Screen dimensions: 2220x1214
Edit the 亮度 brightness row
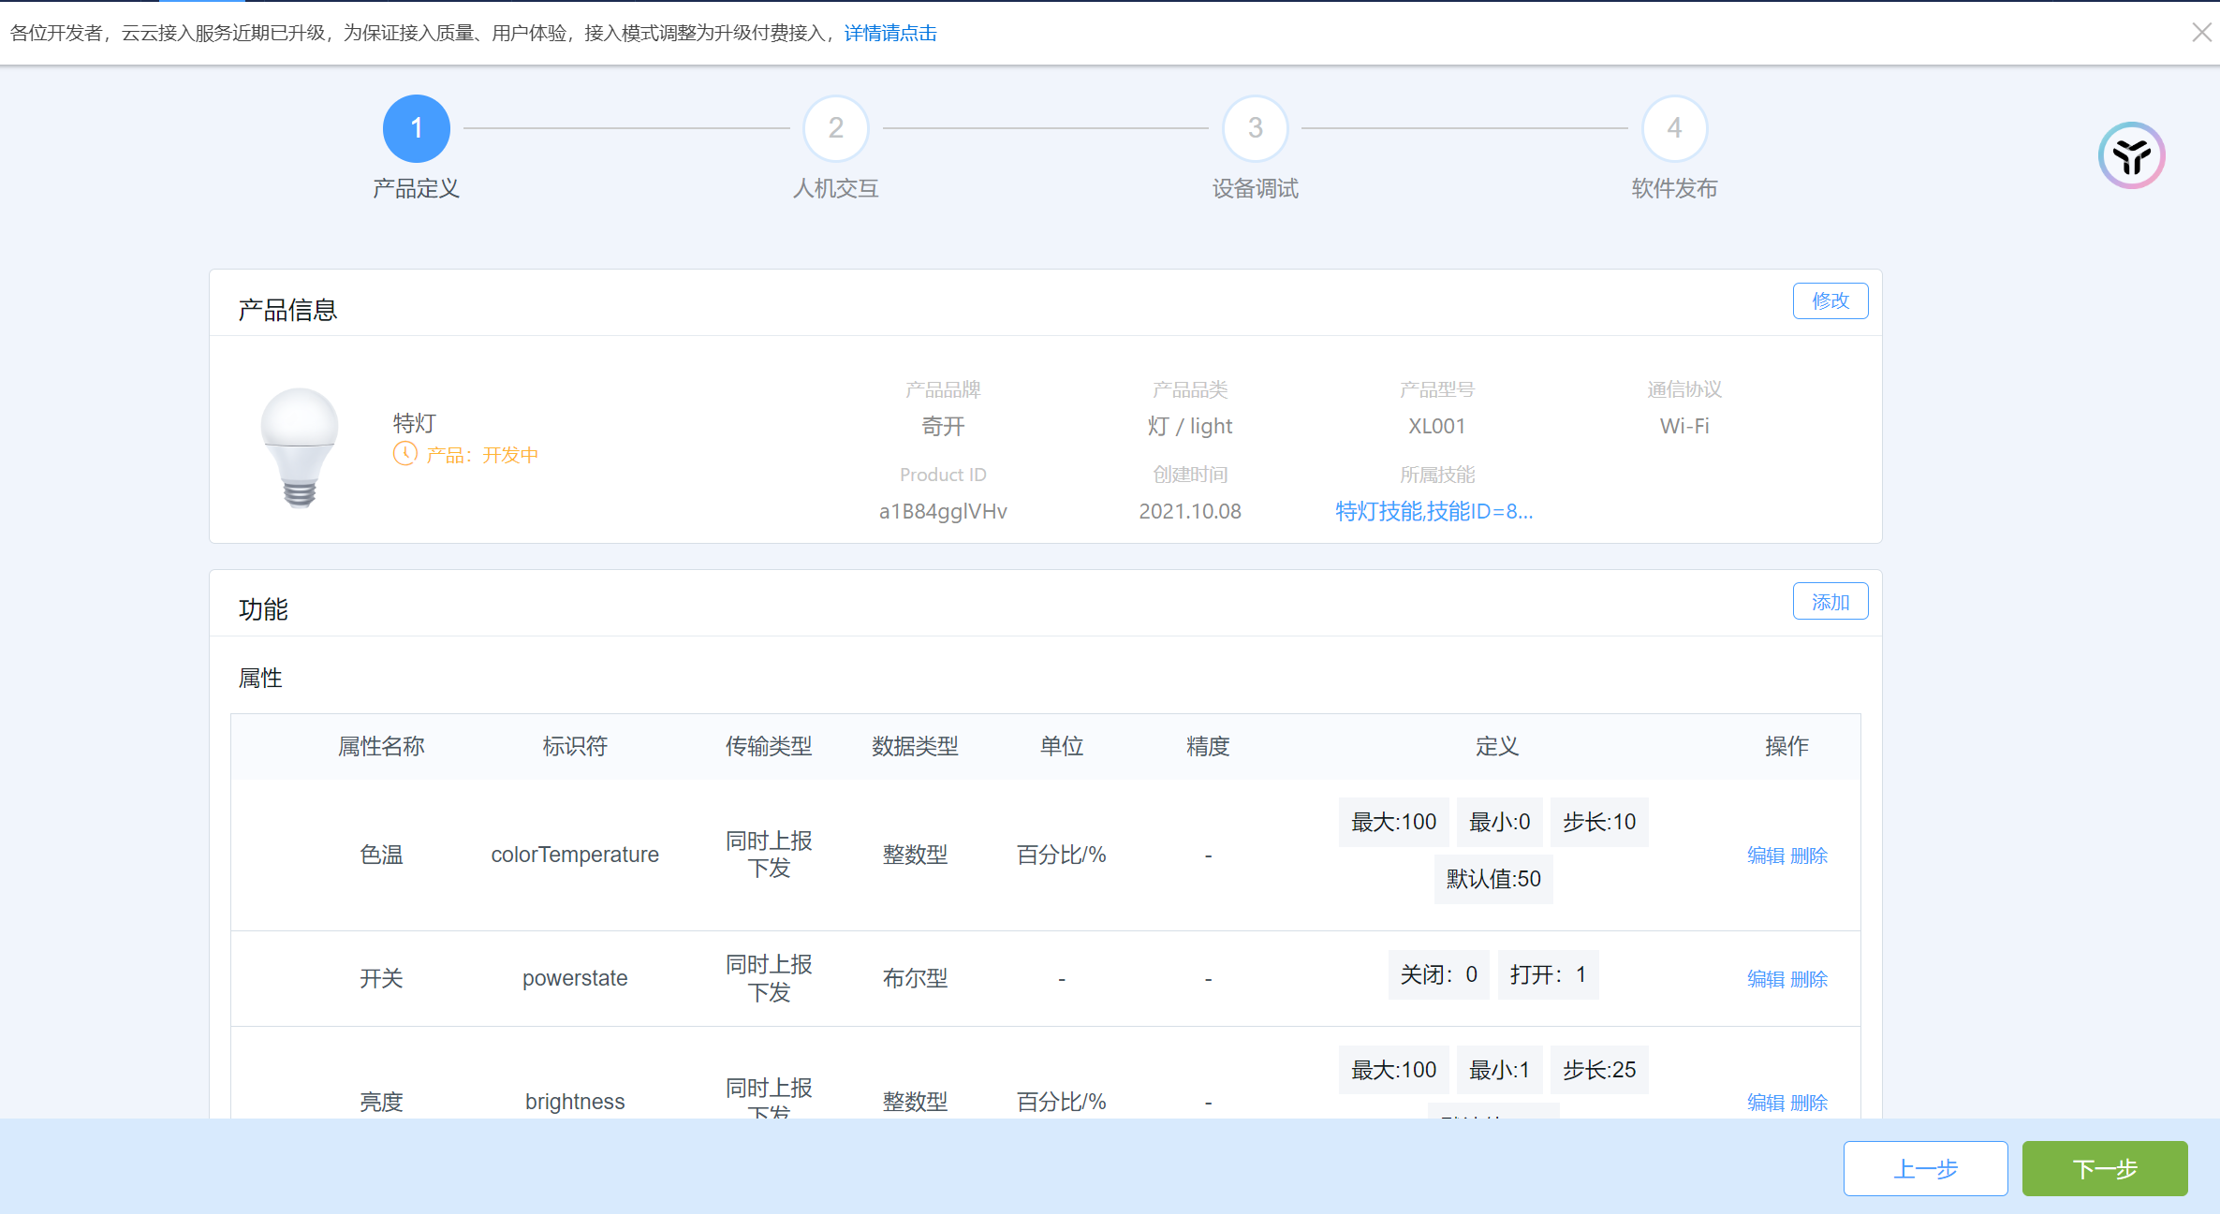point(1766,1103)
